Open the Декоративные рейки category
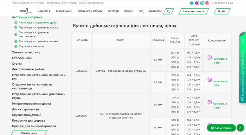The image size is (246, 135). coord(28,69)
